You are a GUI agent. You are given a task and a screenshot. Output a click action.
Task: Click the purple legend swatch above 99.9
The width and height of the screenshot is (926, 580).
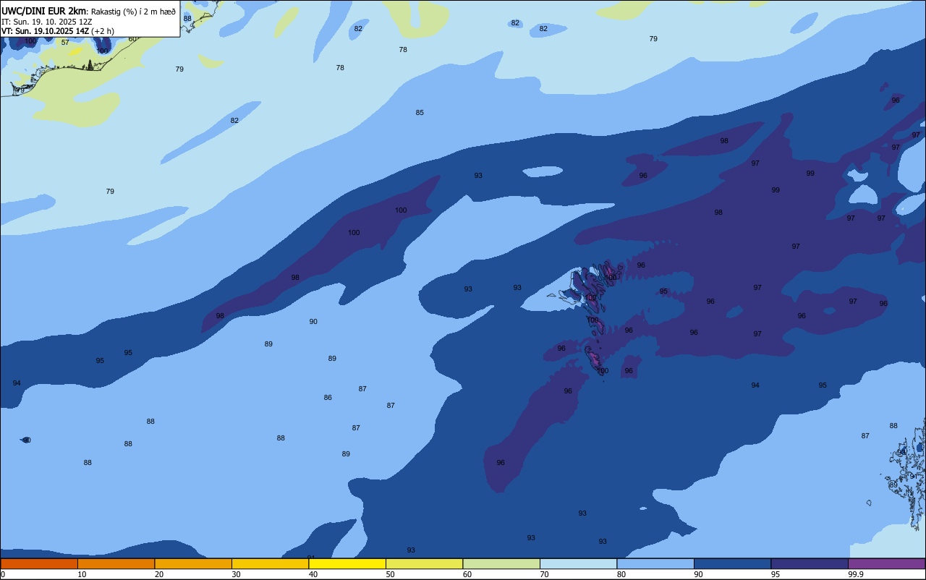[886, 563]
